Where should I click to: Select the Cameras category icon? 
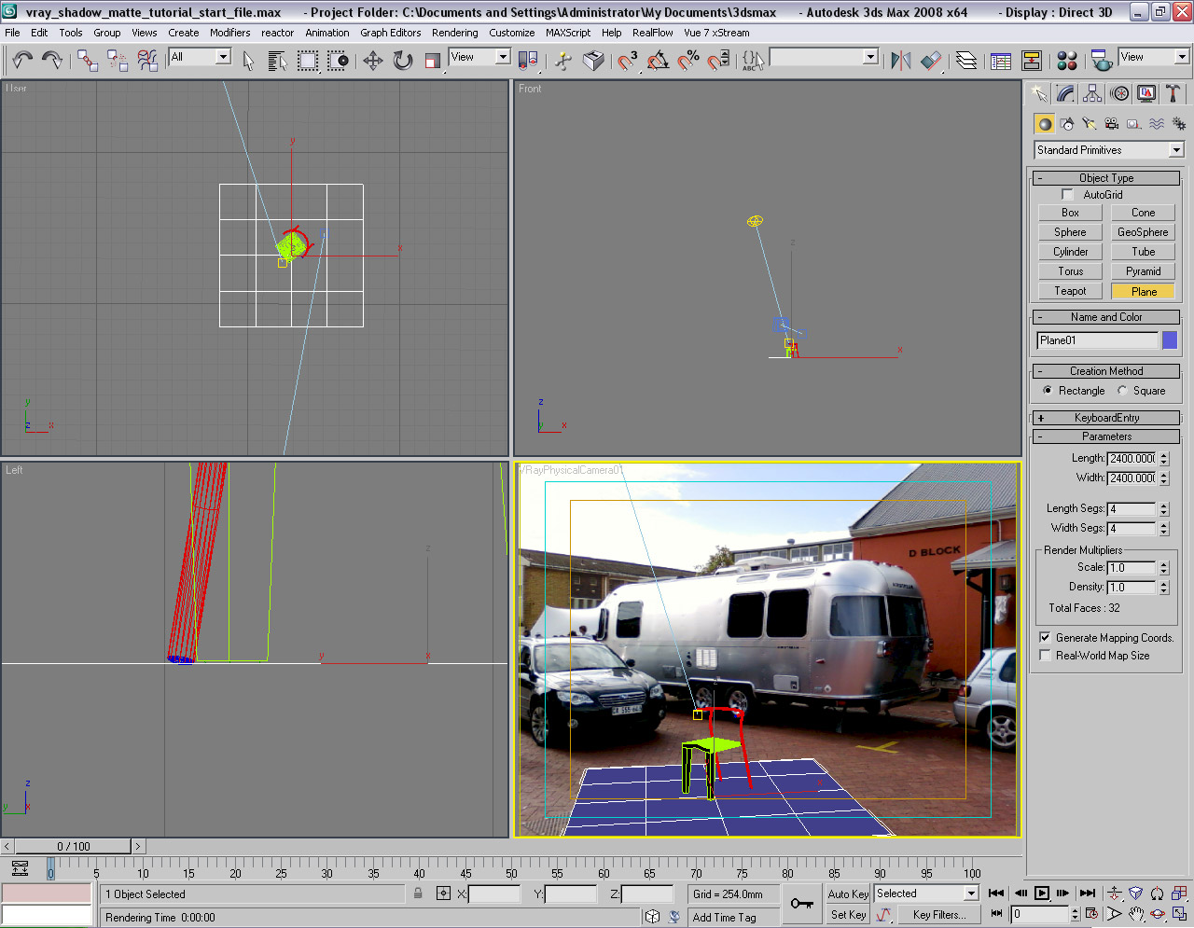point(1112,123)
